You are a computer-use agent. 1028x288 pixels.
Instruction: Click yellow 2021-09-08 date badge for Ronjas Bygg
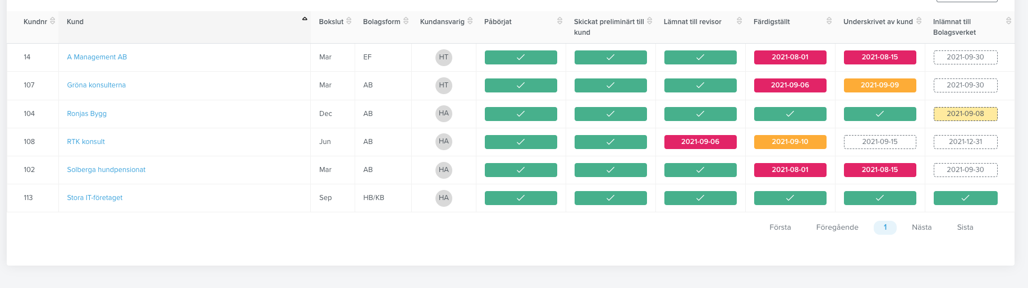coord(966,114)
